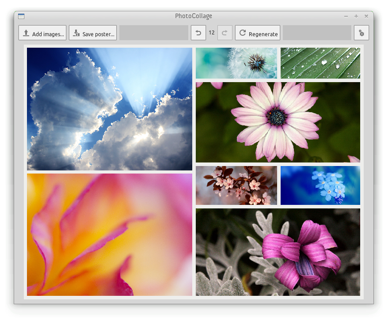The width and height of the screenshot is (392, 321).
Task: Select the cherry blossom branch photo
Action: pyautogui.click(x=236, y=185)
